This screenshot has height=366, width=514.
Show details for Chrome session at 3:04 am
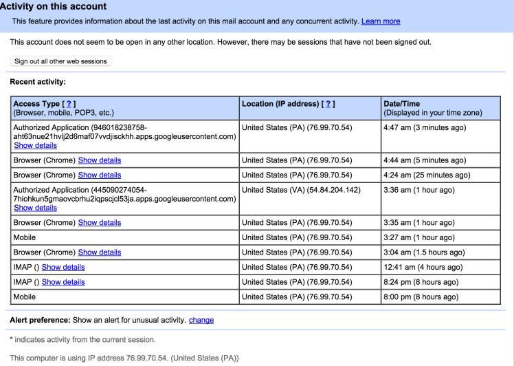point(99,252)
